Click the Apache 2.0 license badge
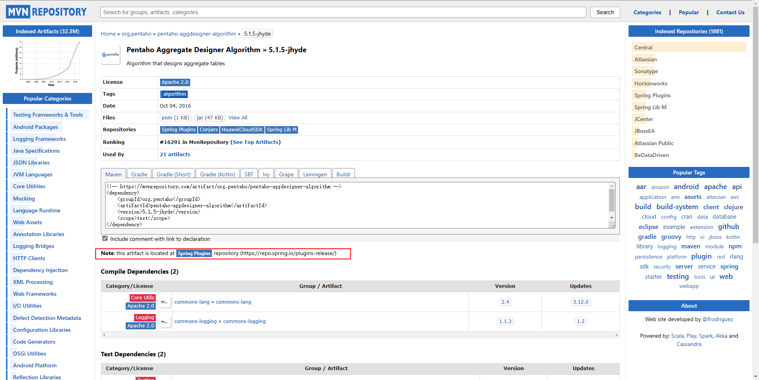 [175, 82]
